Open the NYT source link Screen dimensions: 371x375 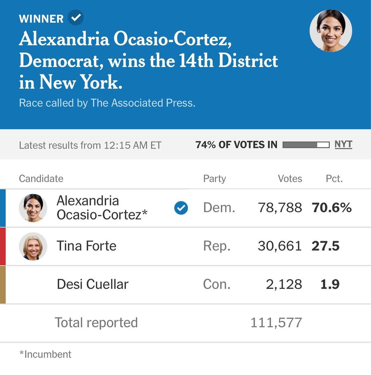344,145
